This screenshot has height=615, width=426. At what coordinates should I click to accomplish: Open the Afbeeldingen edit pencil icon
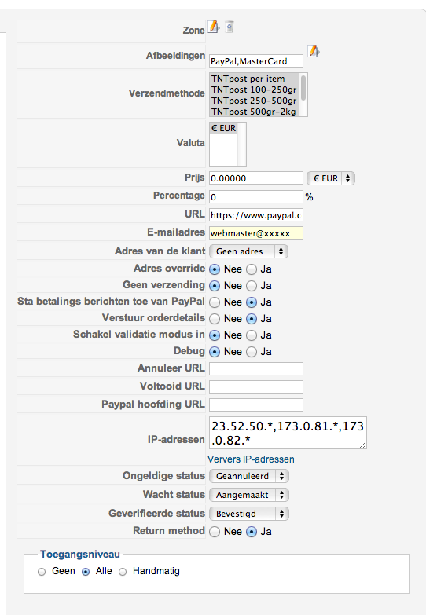pyautogui.click(x=314, y=51)
